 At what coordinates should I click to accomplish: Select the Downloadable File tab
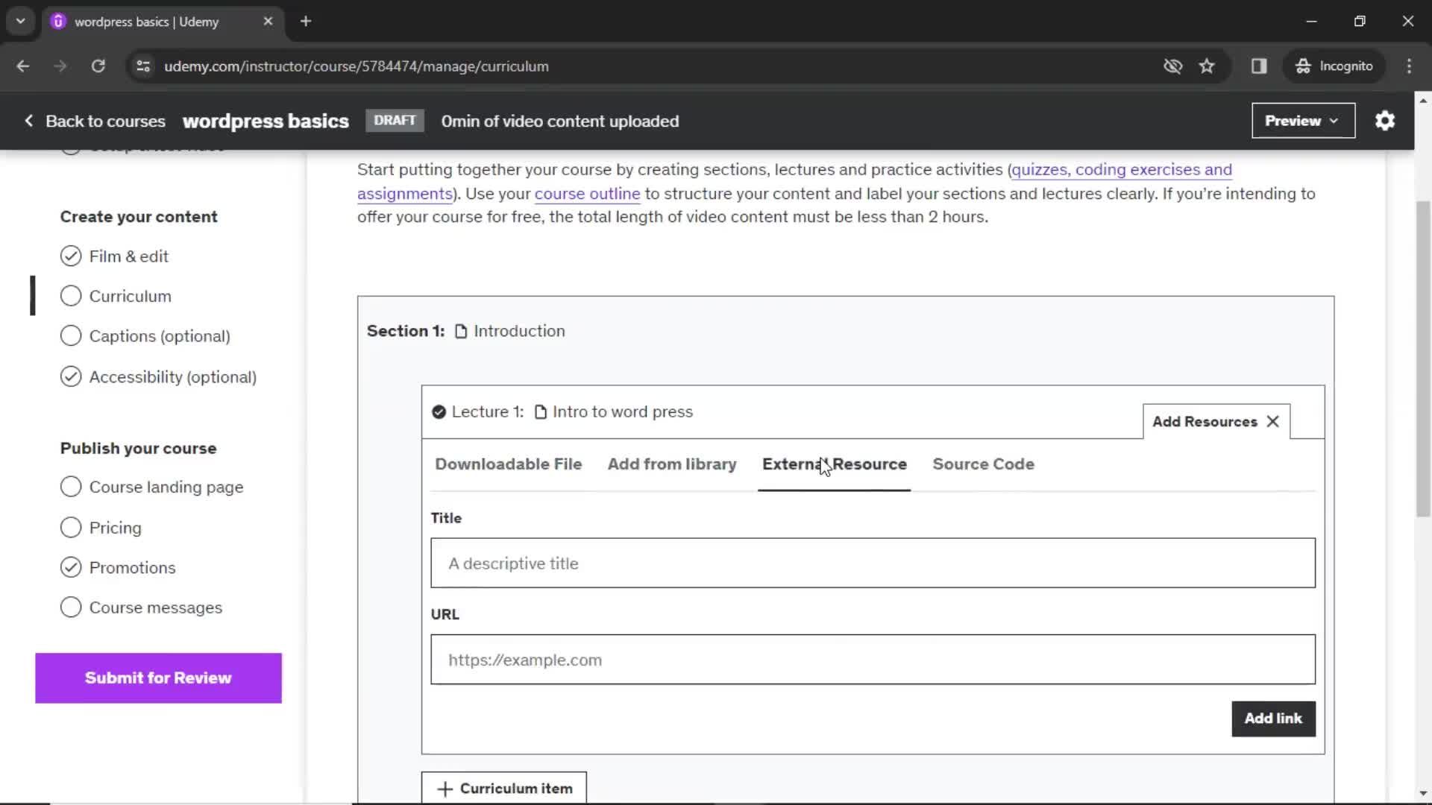pos(509,464)
